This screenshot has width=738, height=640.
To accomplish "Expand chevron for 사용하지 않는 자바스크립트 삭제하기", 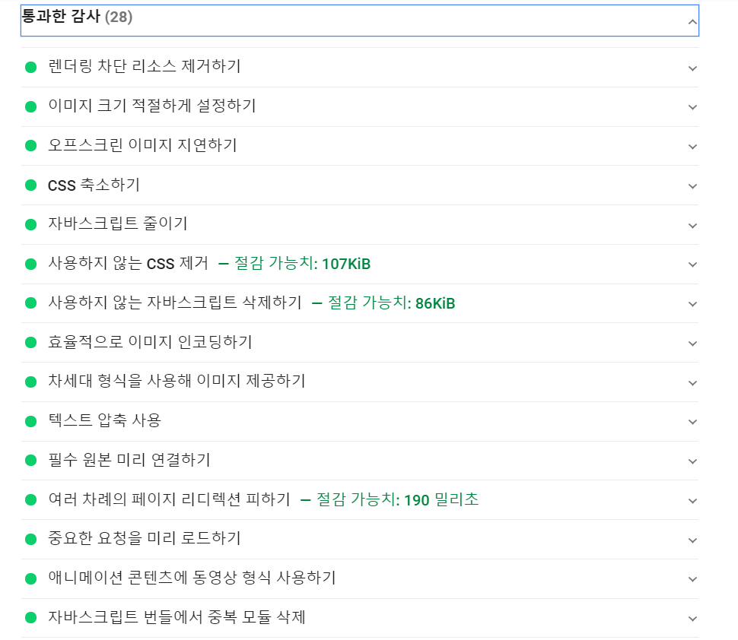I will click(x=692, y=304).
